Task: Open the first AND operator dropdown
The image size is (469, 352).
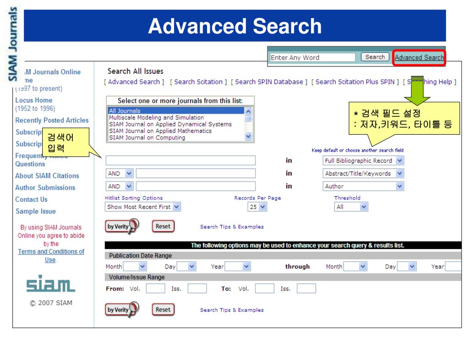Action: (120, 173)
